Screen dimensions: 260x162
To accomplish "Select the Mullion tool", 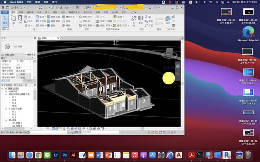I will click(51, 26).
